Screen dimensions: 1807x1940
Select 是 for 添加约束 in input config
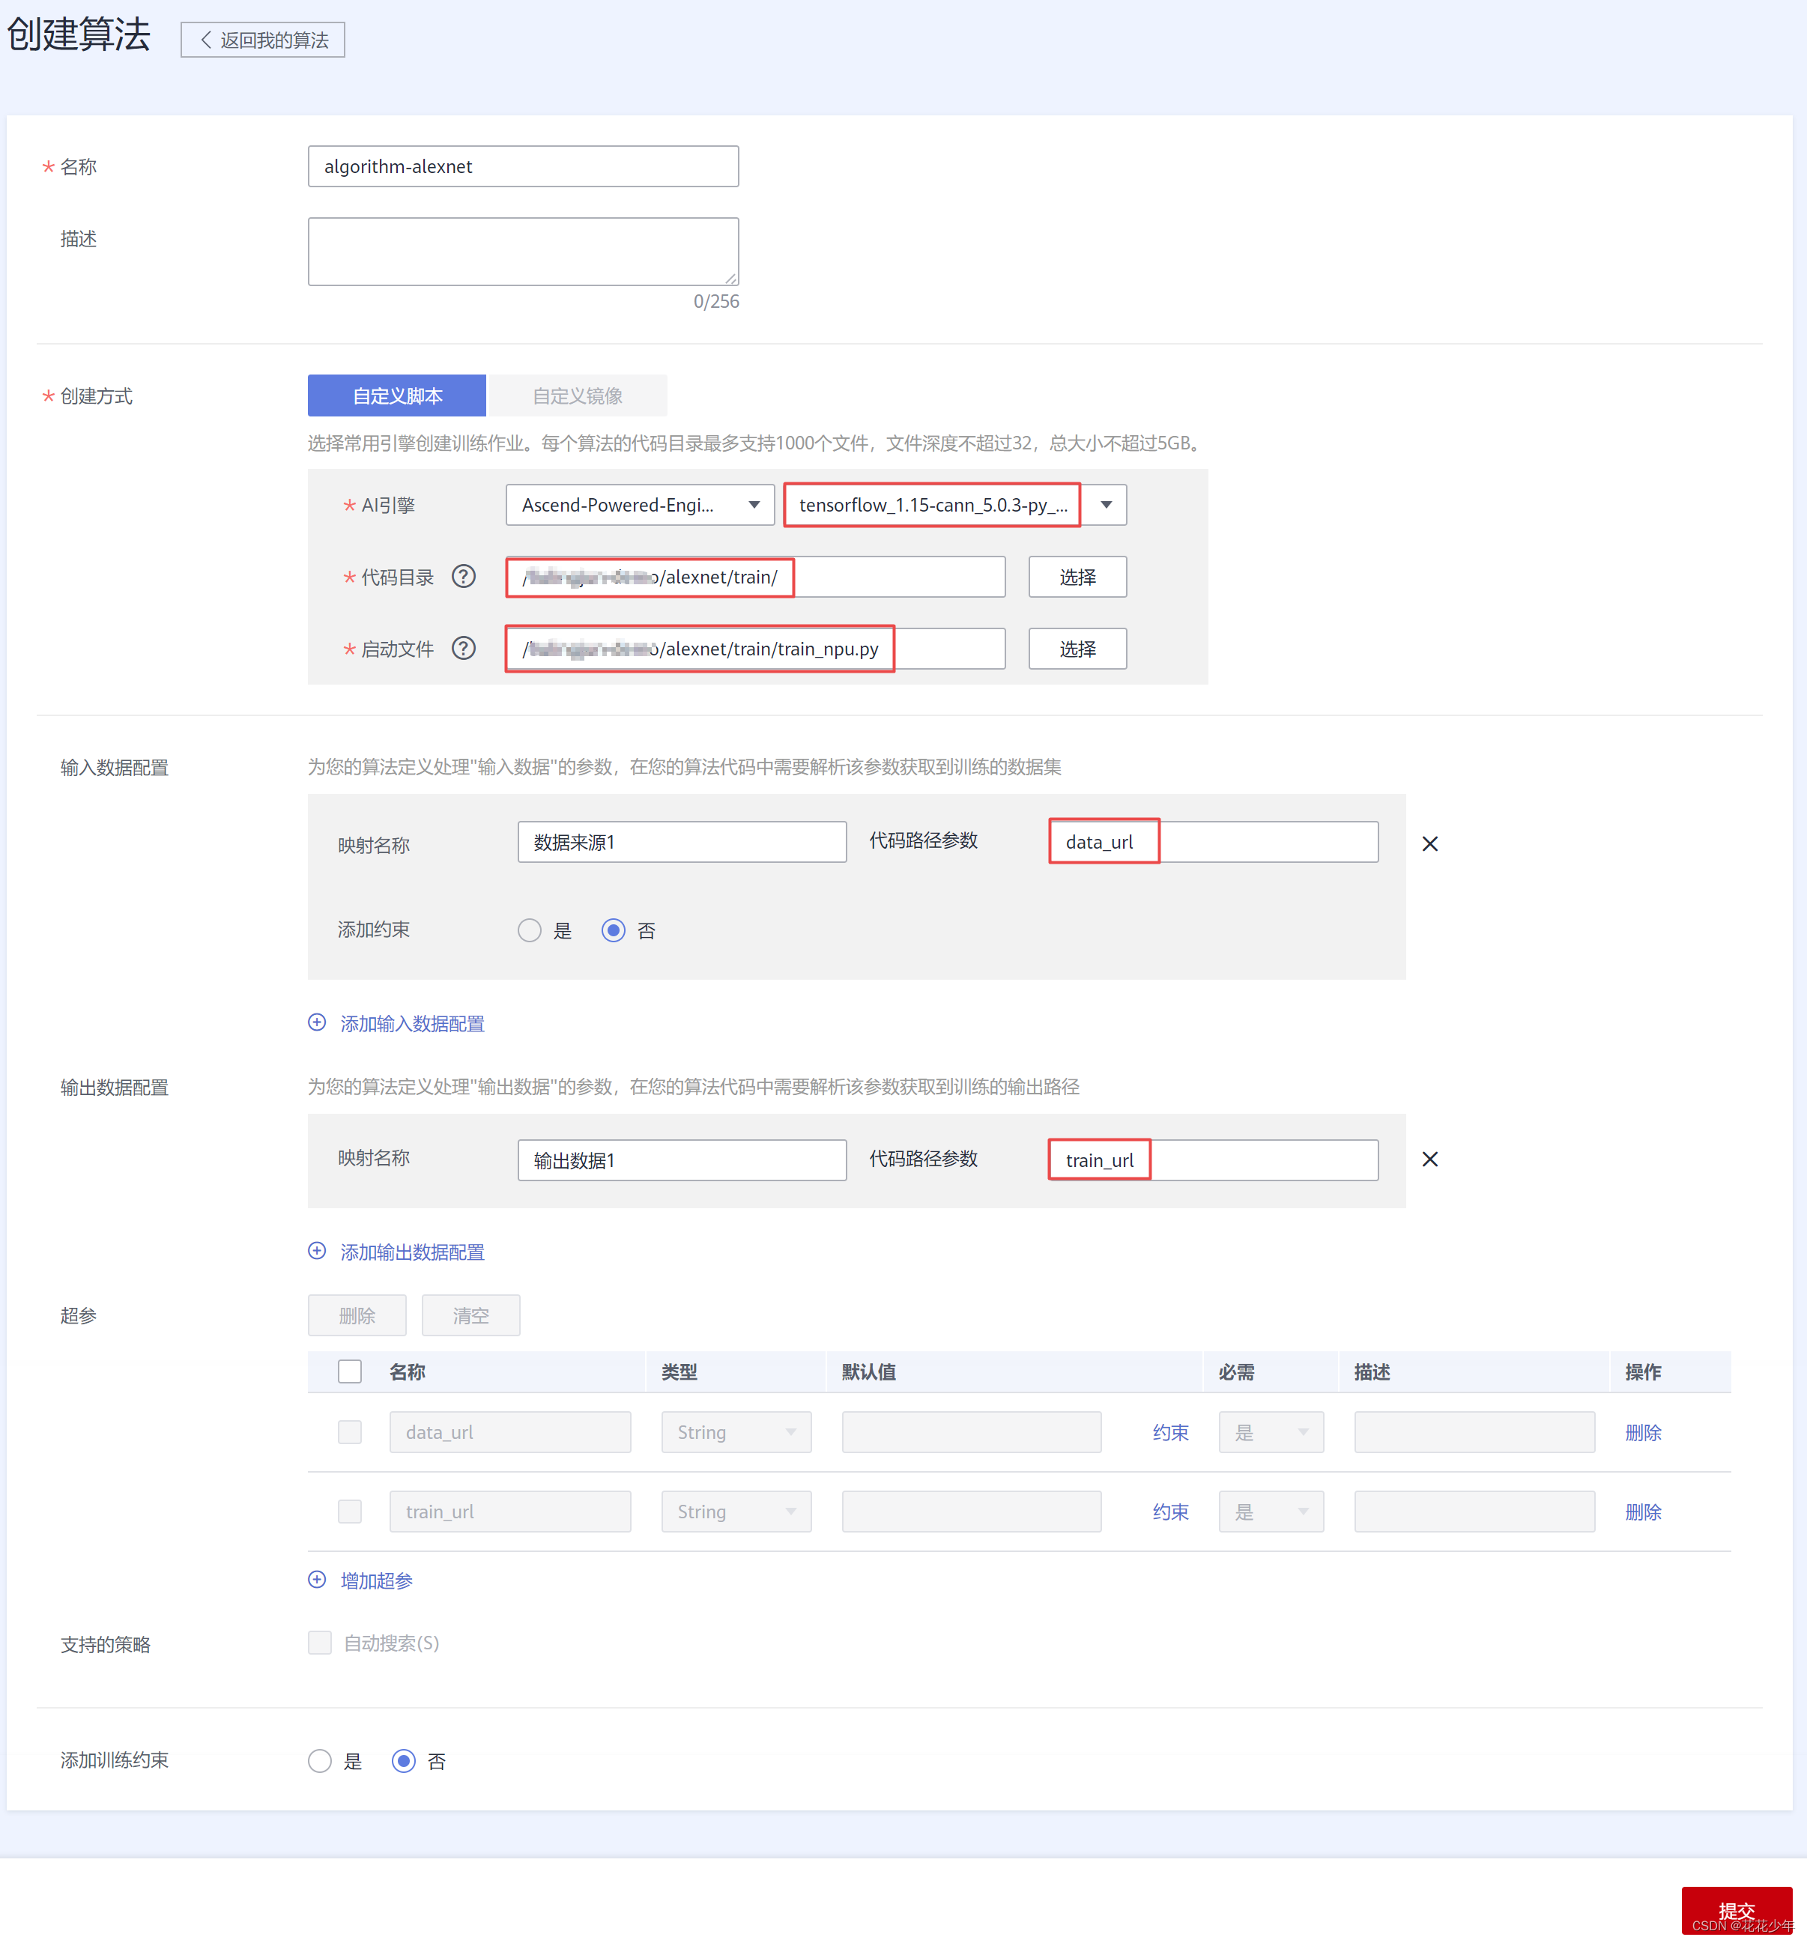pos(529,931)
